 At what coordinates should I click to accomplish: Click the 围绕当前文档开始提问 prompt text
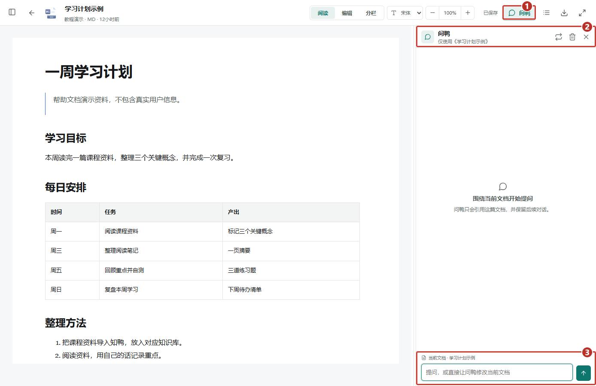click(x=503, y=199)
